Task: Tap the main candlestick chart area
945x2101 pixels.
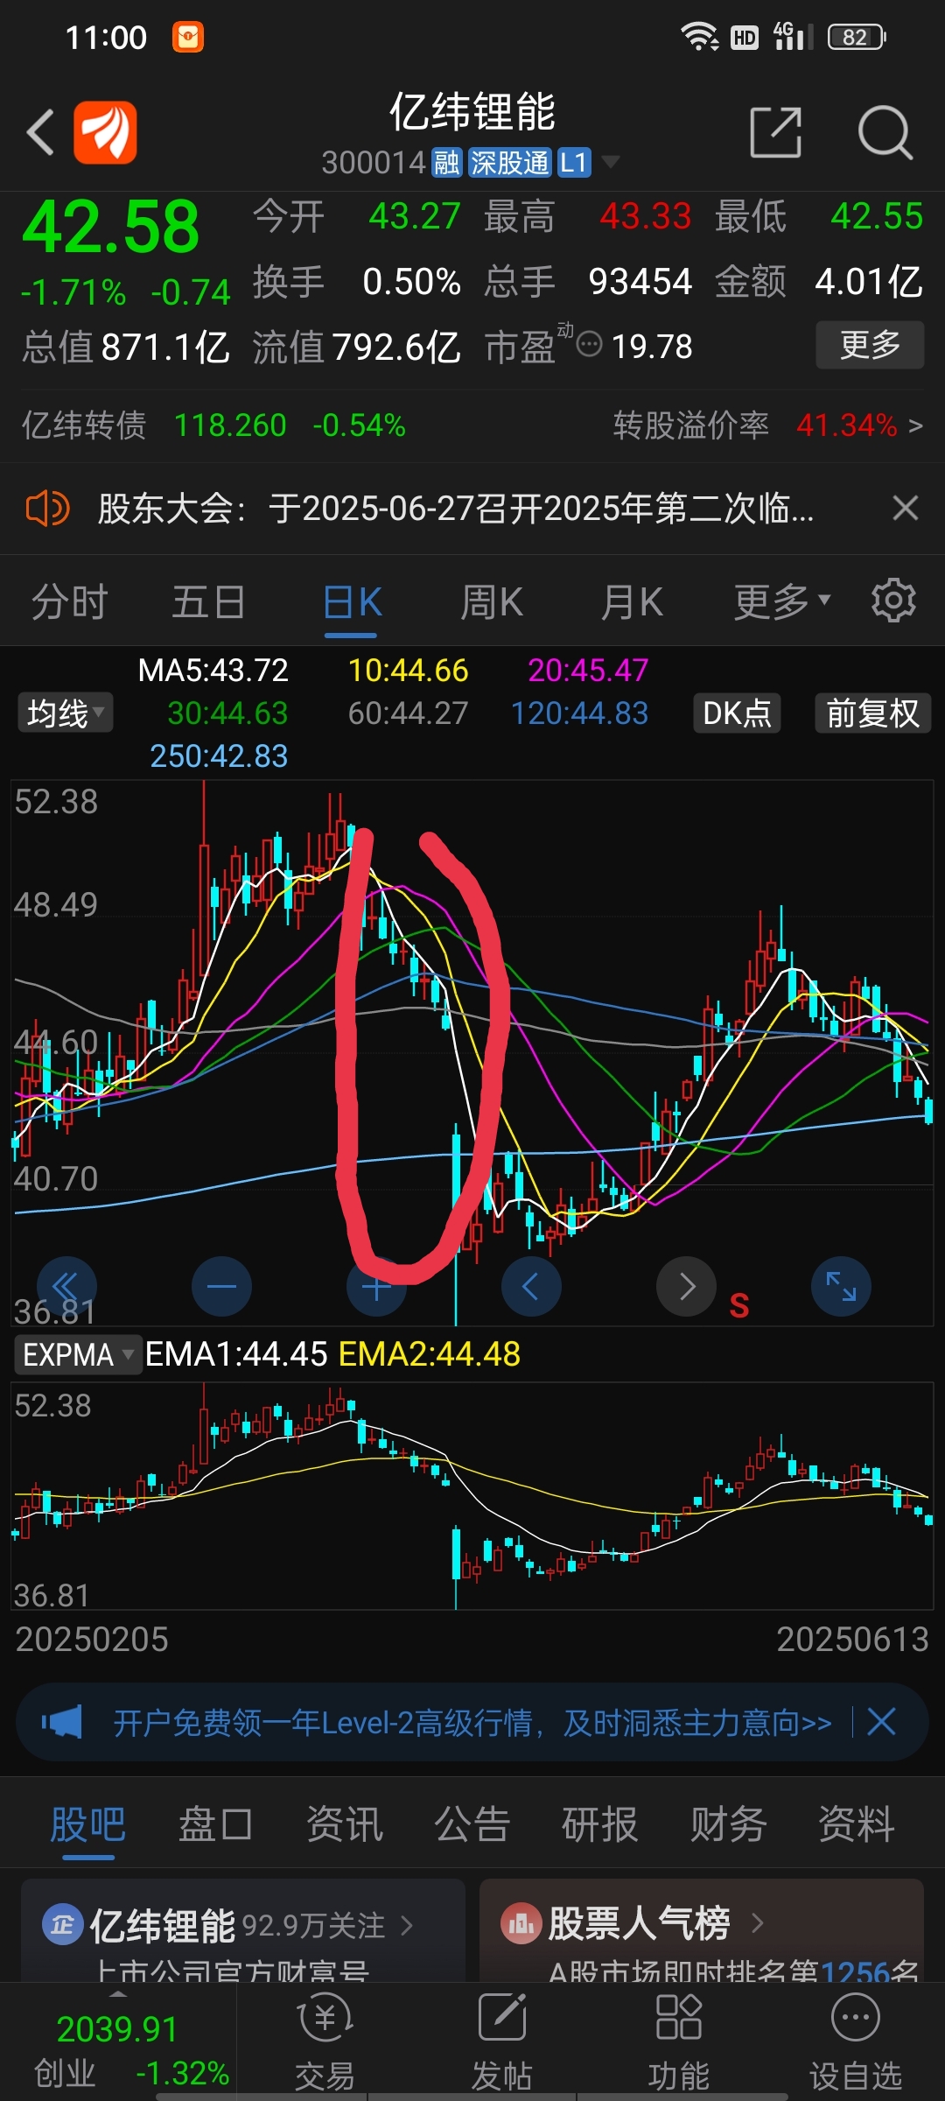Action: (472, 1053)
